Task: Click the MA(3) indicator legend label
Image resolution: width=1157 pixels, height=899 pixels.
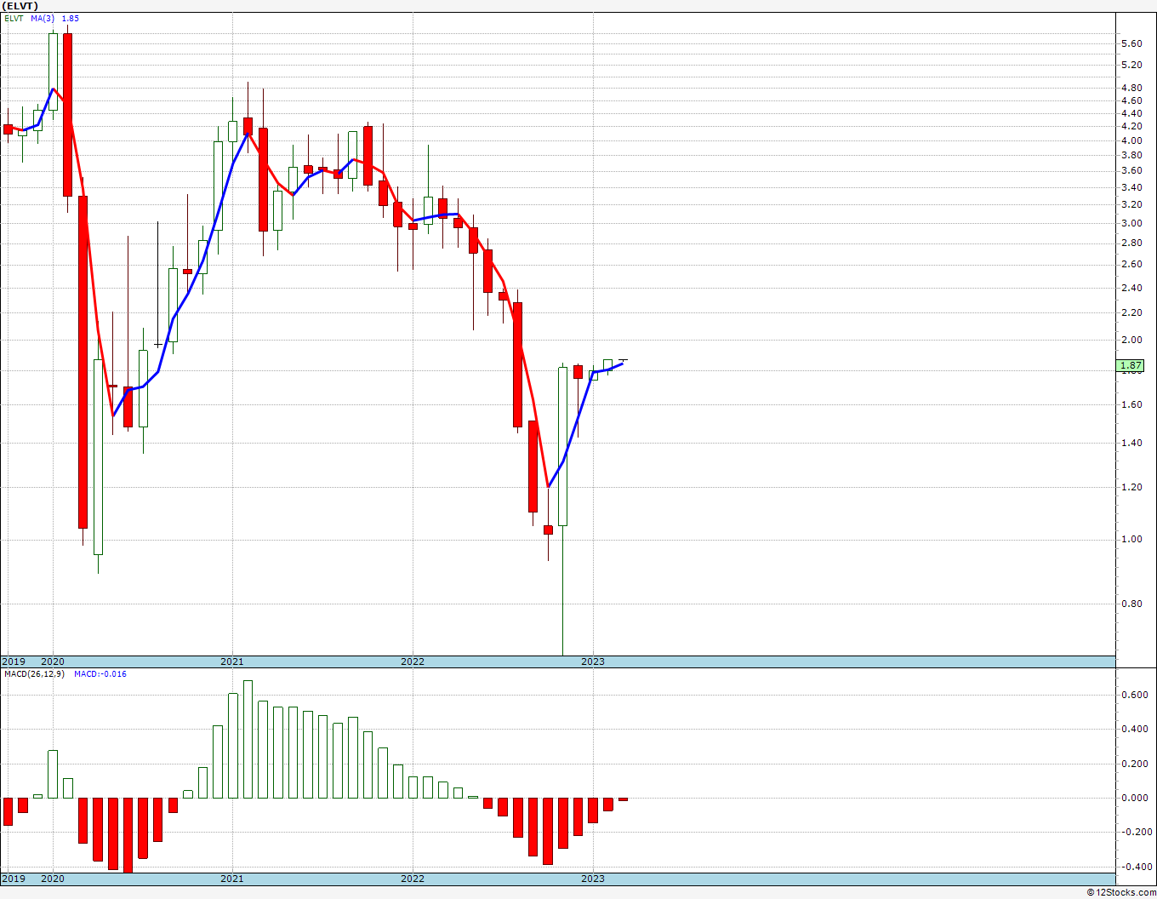Action: coord(43,18)
